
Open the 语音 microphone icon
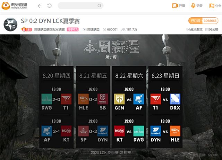click(193, 6)
